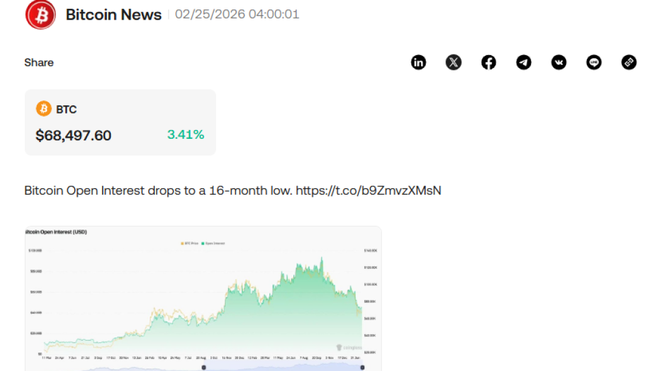The width and height of the screenshot is (649, 371).
Task: Click the 3.41% change percentage
Action: 185,134
